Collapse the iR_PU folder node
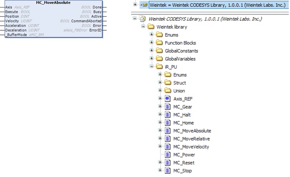 coord(151,67)
